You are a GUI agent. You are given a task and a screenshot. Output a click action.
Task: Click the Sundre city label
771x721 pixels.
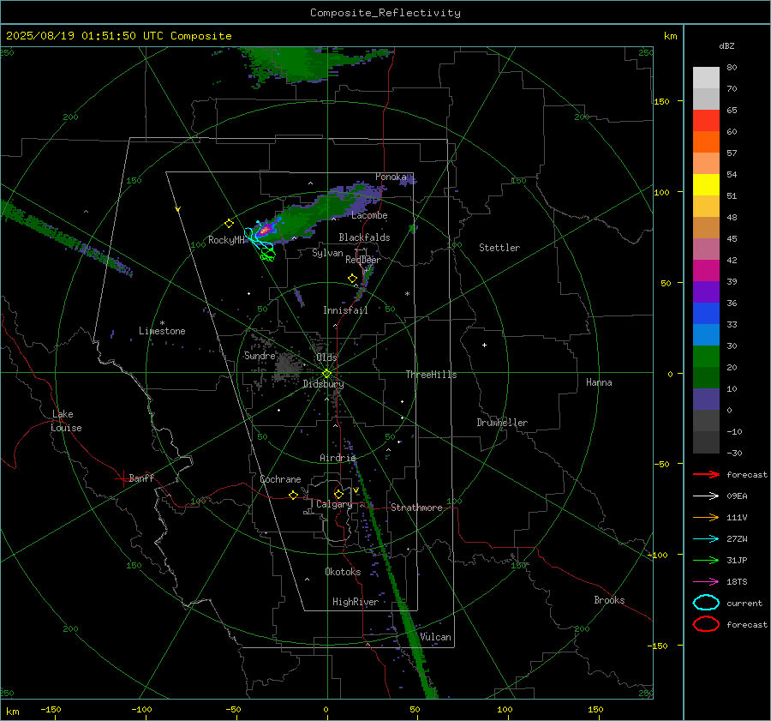click(x=260, y=355)
